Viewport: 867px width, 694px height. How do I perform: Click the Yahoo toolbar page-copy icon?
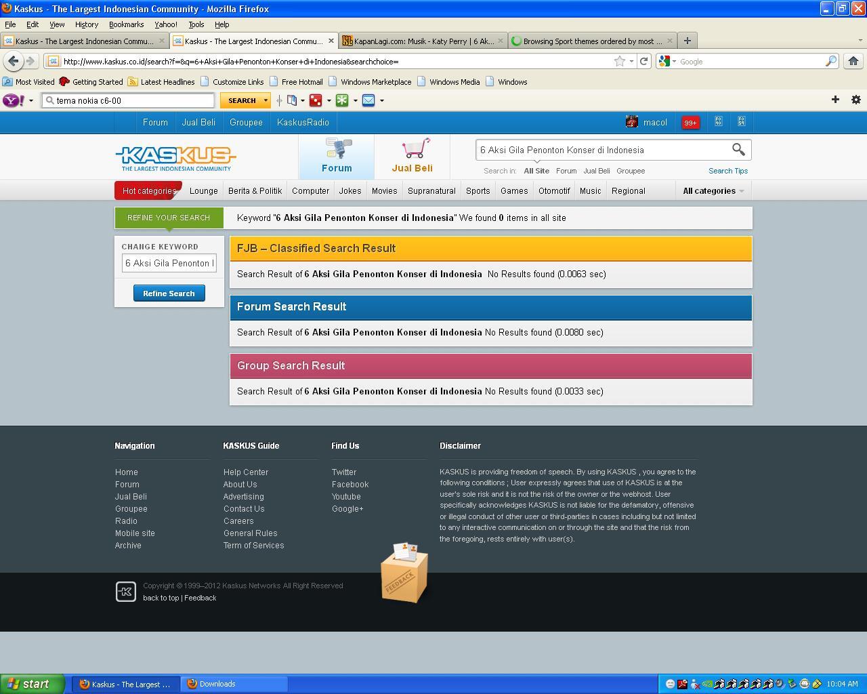pos(292,100)
